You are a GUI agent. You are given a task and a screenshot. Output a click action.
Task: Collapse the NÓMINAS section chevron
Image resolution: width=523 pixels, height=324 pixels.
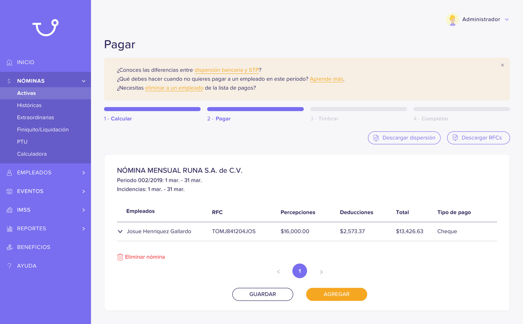83,81
